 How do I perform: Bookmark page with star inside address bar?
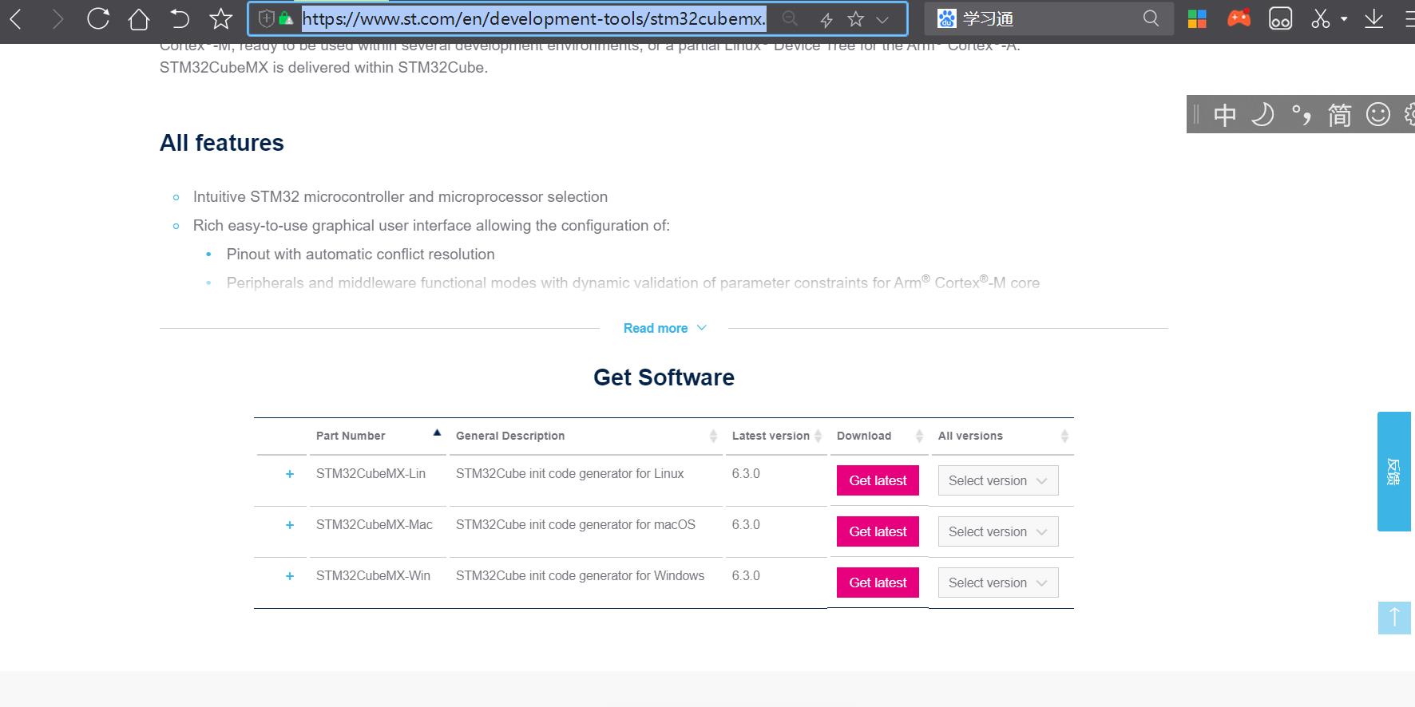(x=855, y=19)
